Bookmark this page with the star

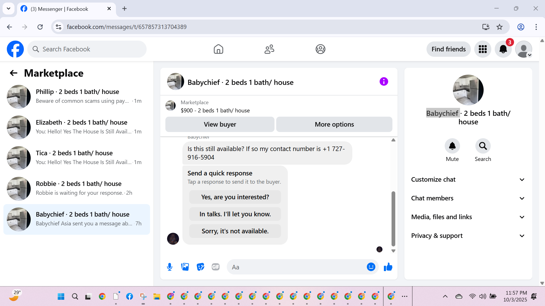(x=500, y=27)
